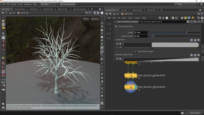This screenshot has width=204, height=115.
Task: Add a point to Length Ramp
Action: [120, 44]
